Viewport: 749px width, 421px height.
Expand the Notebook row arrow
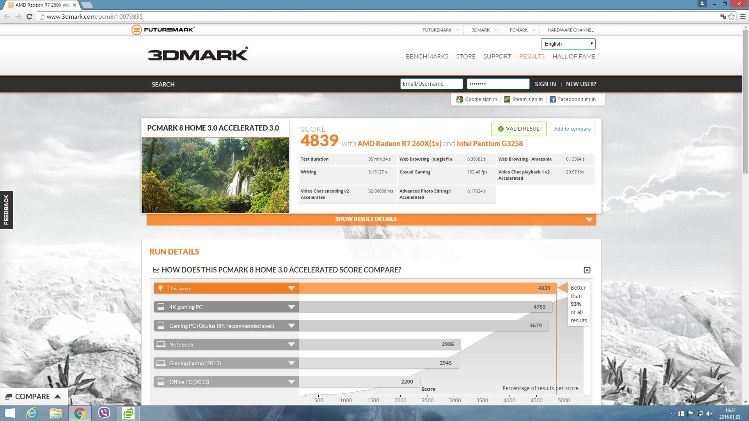pyautogui.click(x=291, y=345)
